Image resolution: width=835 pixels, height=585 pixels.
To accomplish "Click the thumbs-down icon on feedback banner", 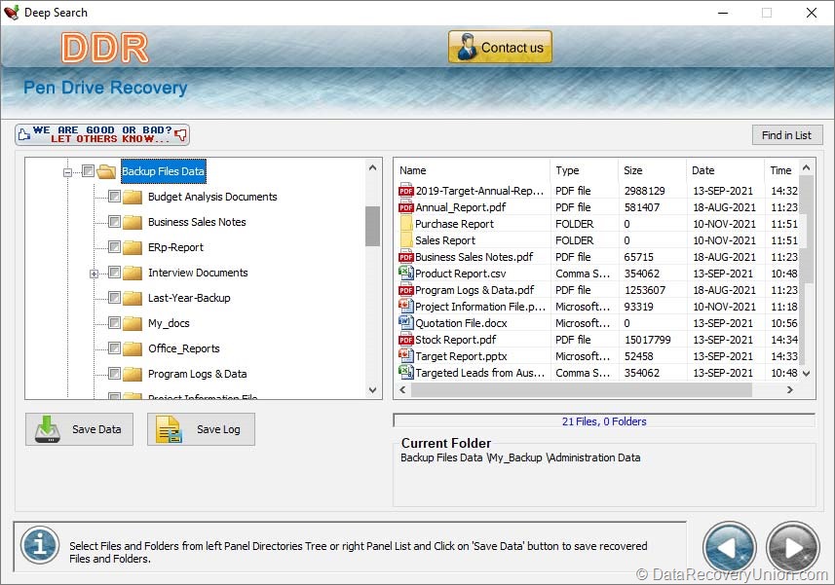I will point(181,134).
